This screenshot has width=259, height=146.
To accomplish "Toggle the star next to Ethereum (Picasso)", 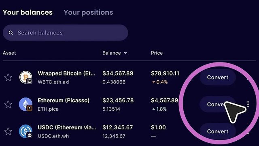I will click(8, 105).
